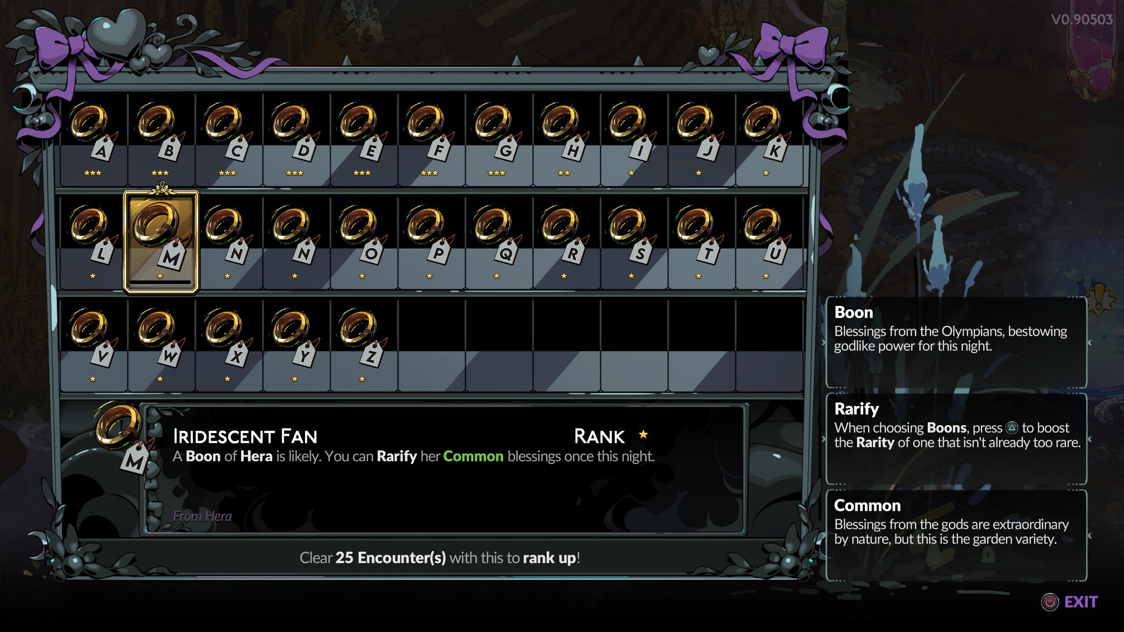1124x632 pixels.
Task: Open the Boon tooltip panel
Action: pos(956,342)
